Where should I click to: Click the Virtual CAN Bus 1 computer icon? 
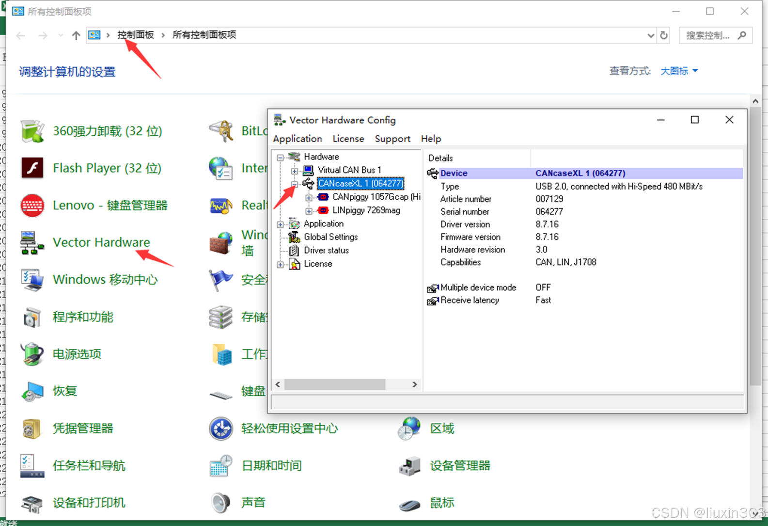308,170
